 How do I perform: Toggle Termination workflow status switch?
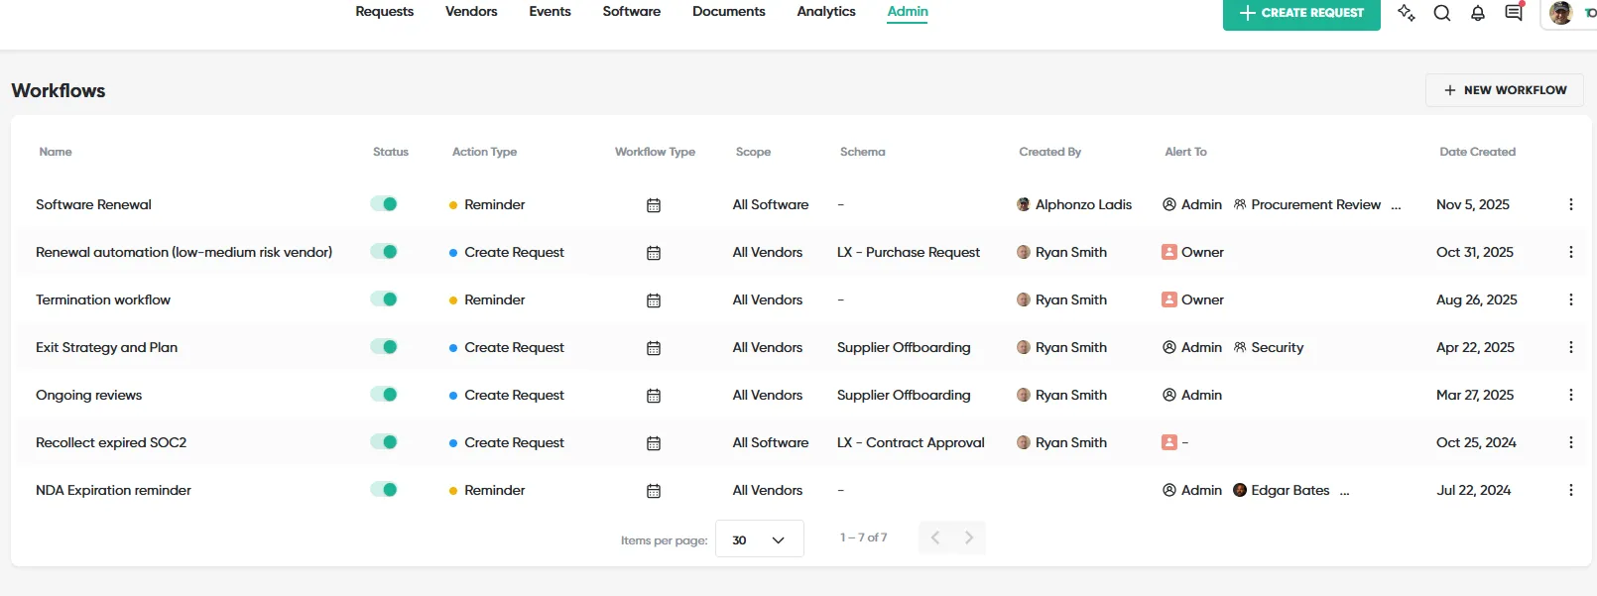click(x=384, y=298)
